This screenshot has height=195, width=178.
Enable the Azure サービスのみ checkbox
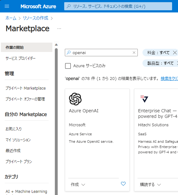[68, 66]
